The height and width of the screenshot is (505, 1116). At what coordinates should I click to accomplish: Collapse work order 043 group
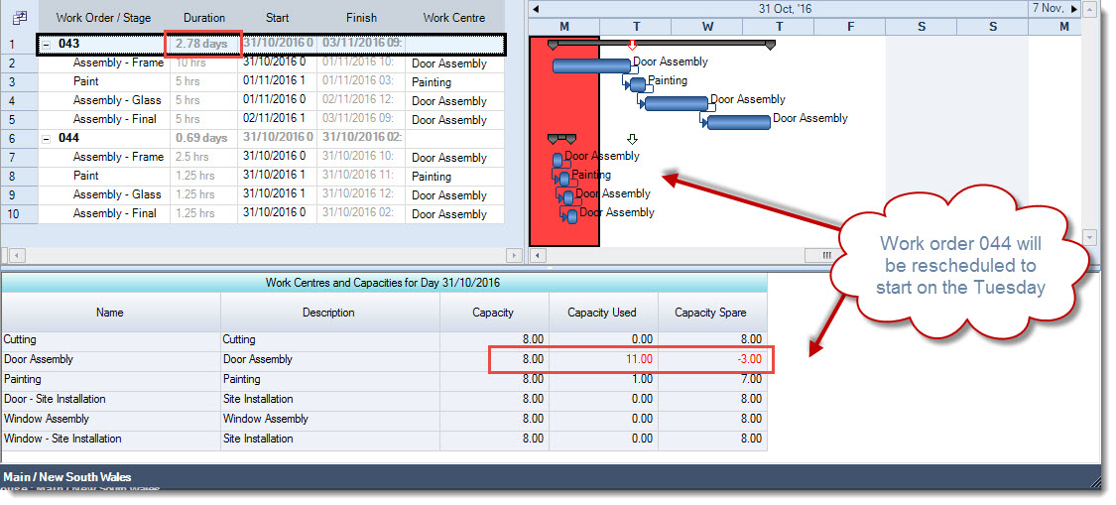(47, 45)
